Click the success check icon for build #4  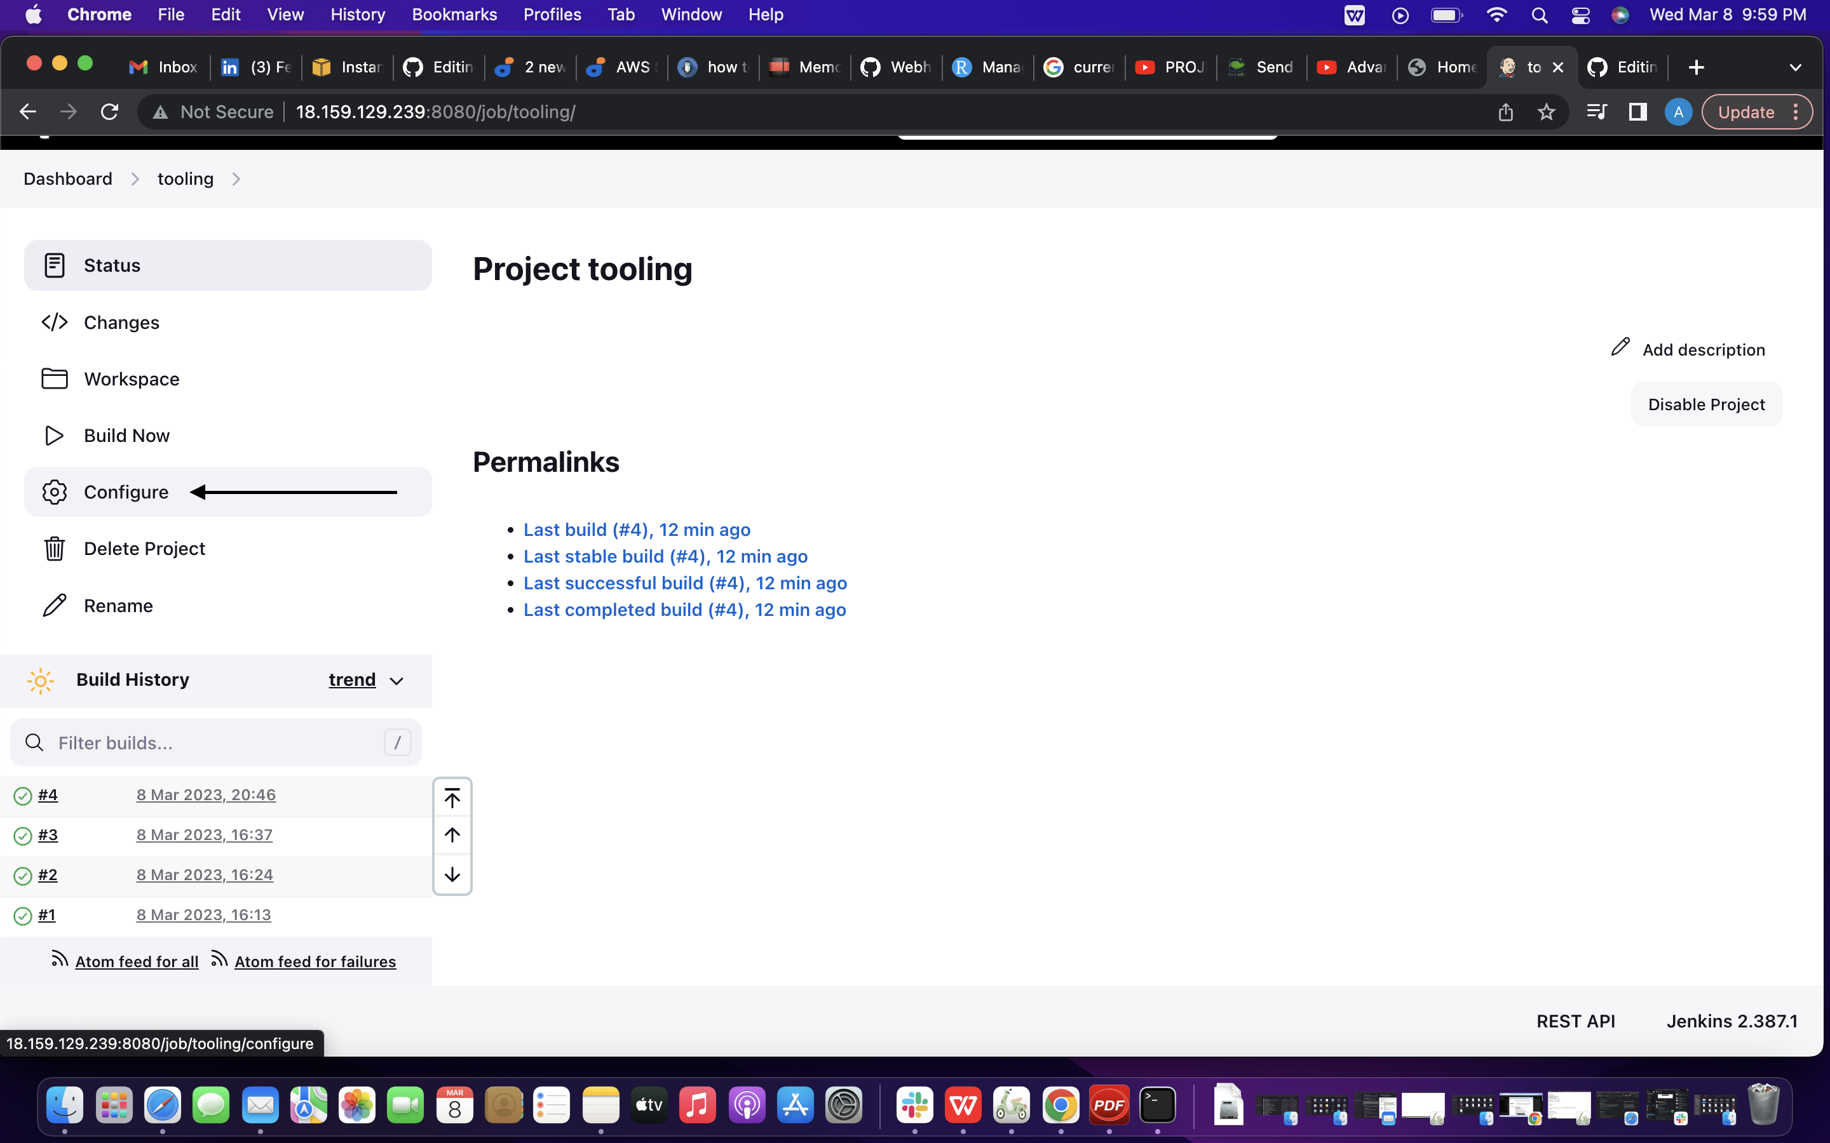23,796
